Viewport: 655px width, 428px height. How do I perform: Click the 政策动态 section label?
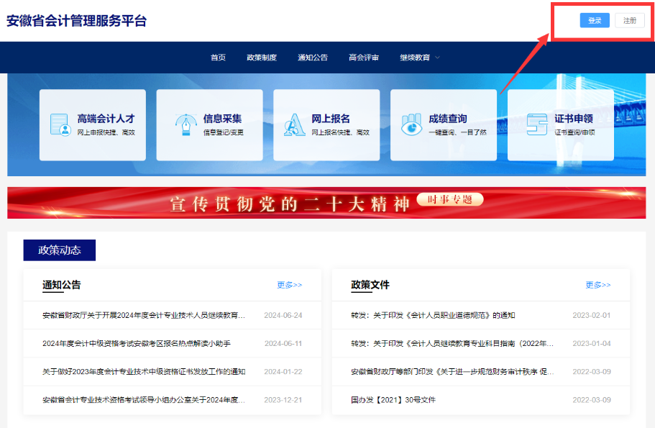click(x=59, y=250)
